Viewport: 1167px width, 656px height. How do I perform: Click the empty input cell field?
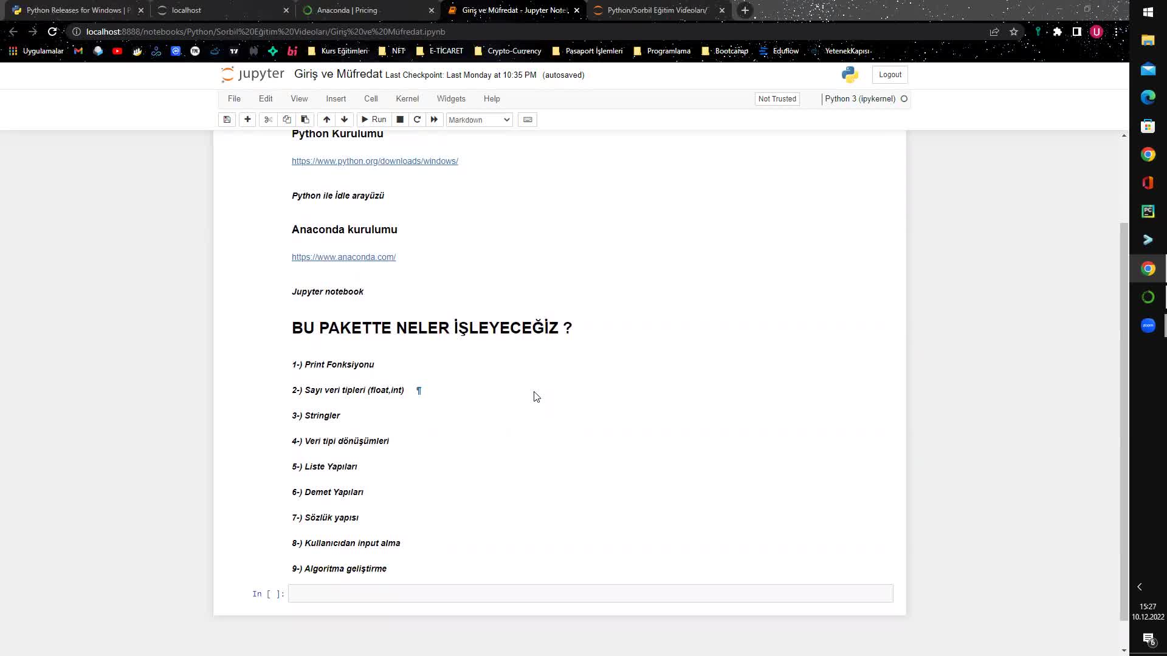(591, 593)
